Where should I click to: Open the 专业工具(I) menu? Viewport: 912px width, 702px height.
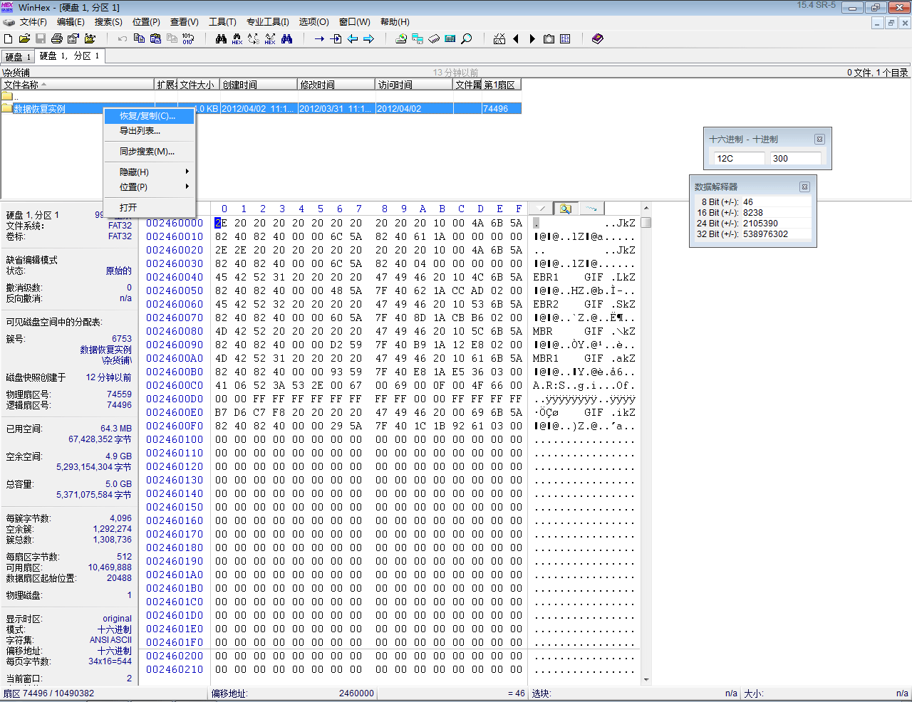coord(267,21)
